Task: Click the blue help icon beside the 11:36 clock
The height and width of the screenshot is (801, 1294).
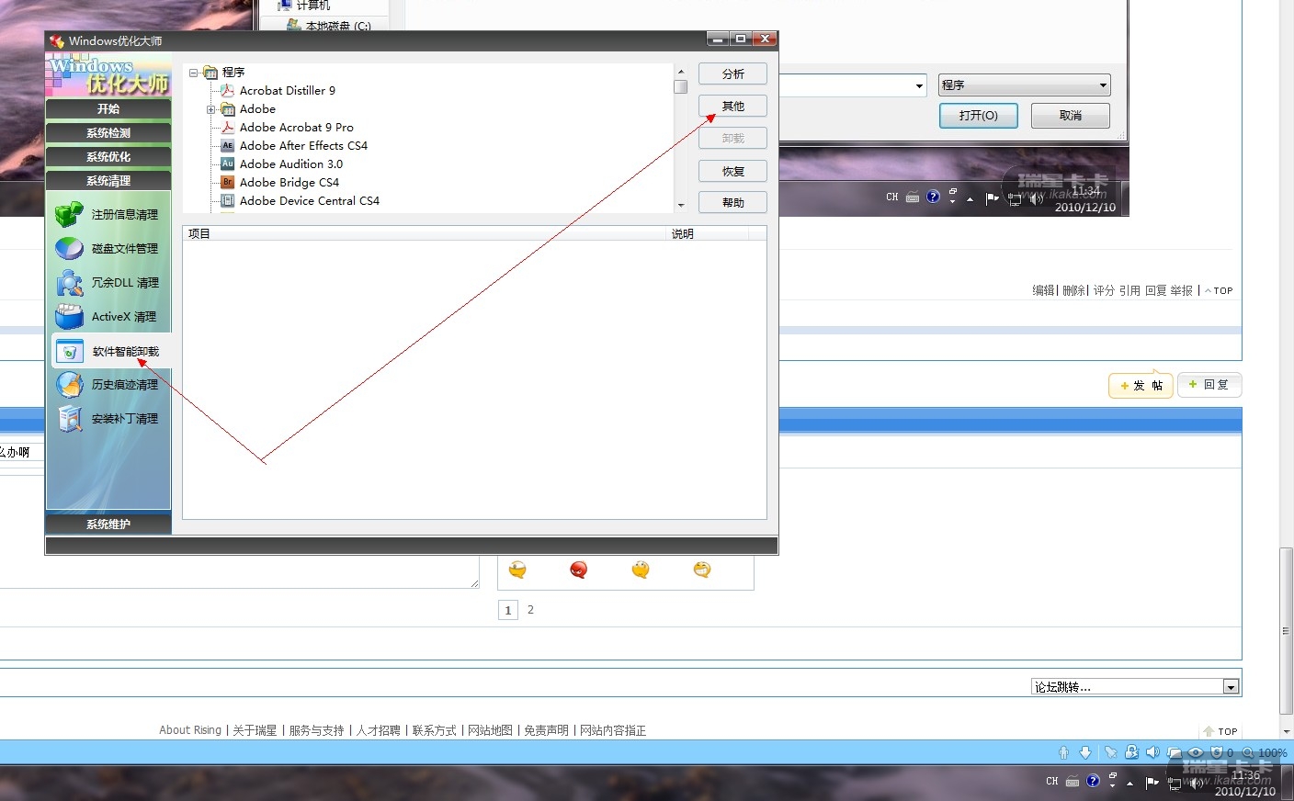Action: click(1093, 781)
